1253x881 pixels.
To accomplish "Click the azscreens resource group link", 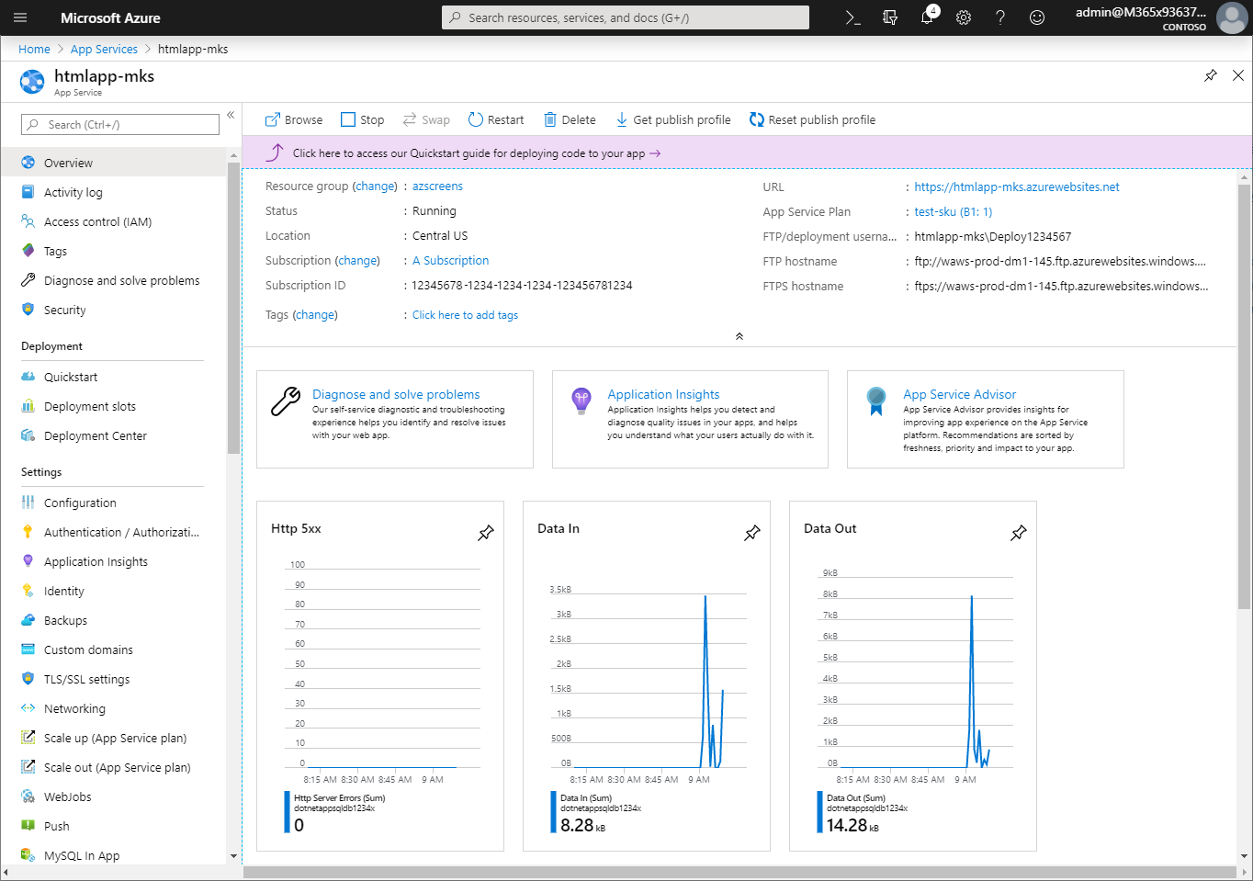I will coord(437,186).
